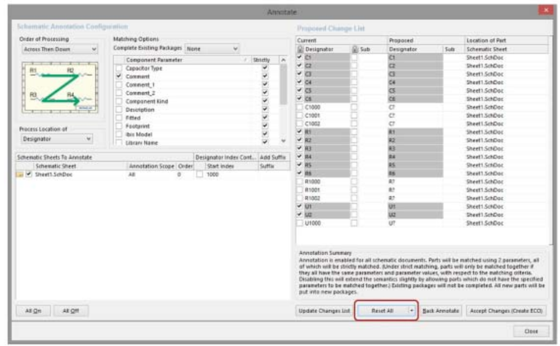The image size is (560, 346).
Task: Click the Suffix column header
Action: point(273,166)
